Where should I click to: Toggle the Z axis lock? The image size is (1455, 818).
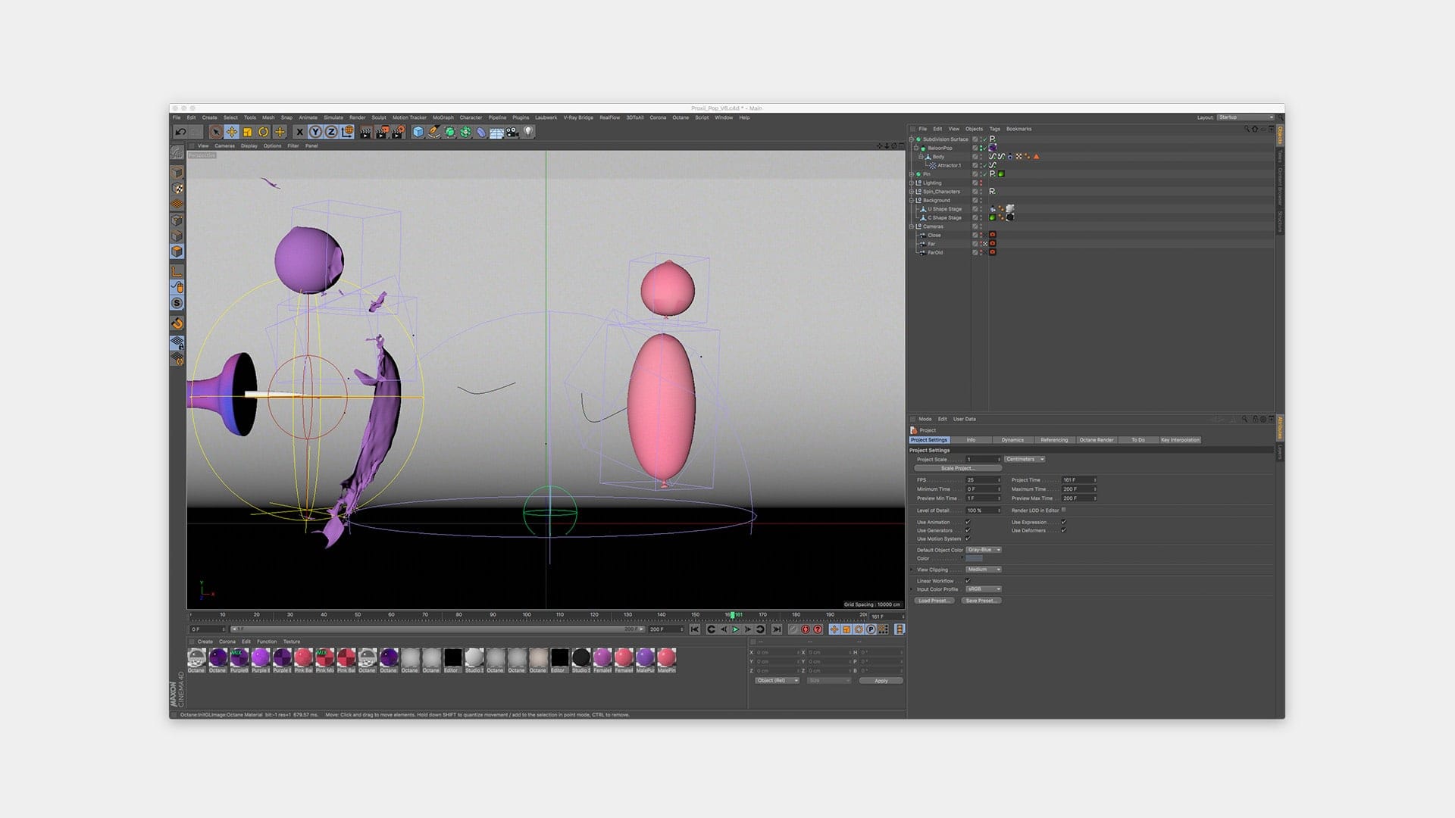331,132
